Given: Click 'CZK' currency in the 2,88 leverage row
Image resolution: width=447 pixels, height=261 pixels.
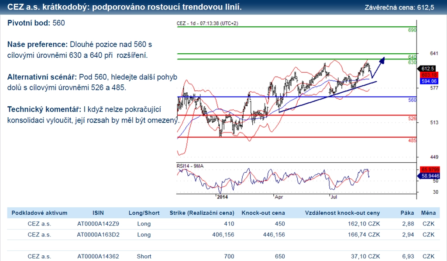Looking at the screenshot, I should 429,223.
